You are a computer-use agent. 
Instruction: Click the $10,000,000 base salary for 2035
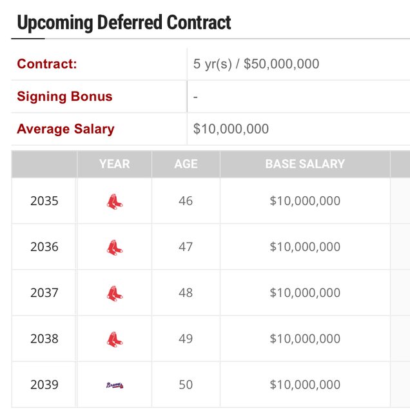tap(305, 201)
